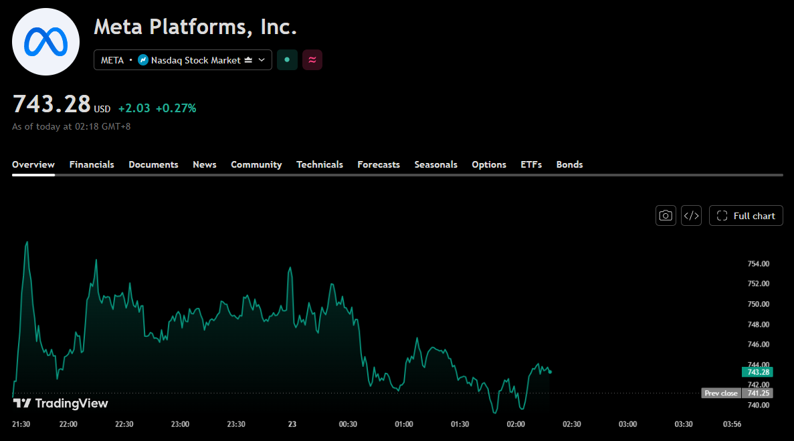794x441 pixels.
Task: Click the Meta Platforms logo
Action: [45, 42]
